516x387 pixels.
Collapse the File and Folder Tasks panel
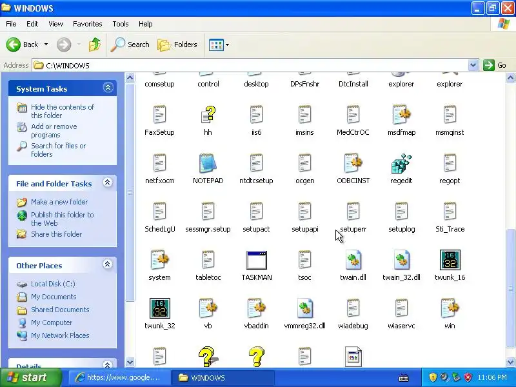click(x=107, y=183)
